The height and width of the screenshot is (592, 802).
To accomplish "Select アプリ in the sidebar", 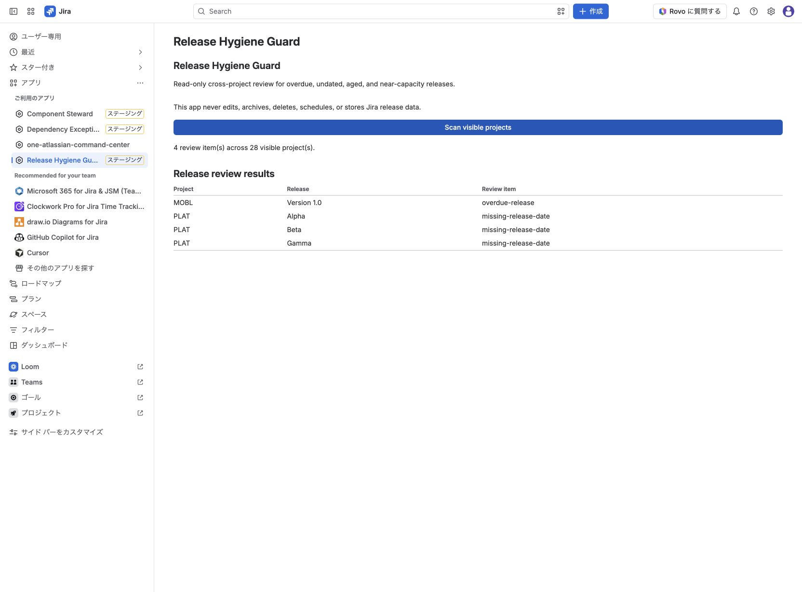I will point(31,83).
